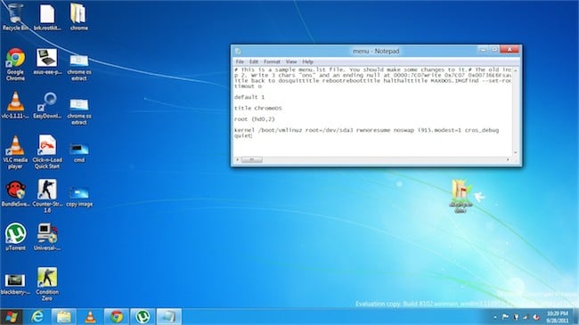Click the 'title ChromeOS' line
The height and width of the screenshot is (325, 579).
257,109
